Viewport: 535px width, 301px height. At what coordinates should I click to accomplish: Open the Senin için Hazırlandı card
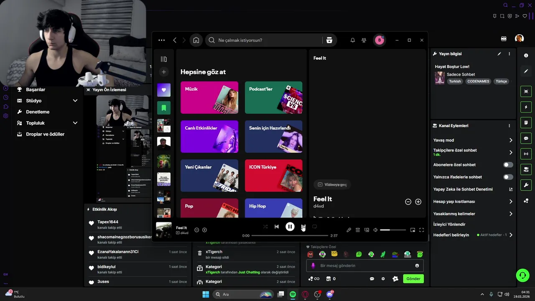tap(273, 136)
